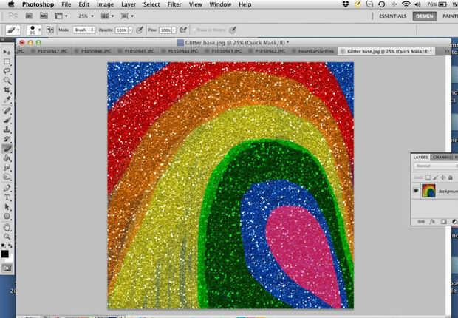The width and height of the screenshot is (458, 318).
Task: Launch Bridge from the application bar
Action: 29,16
